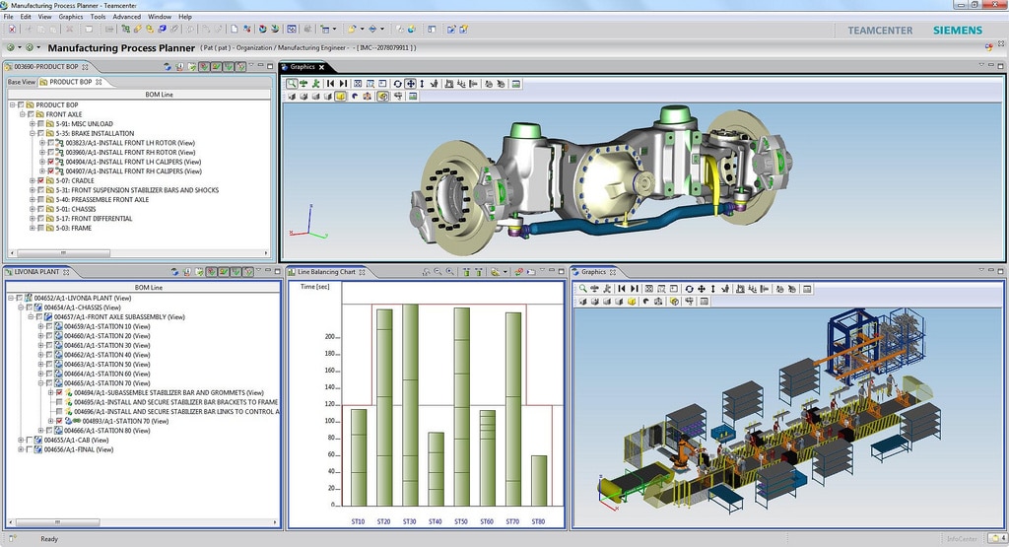This screenshot has width=1009, height=547.
Task: Toggle the 5-07: CRADLE checkbox
Action: point(41,180)
